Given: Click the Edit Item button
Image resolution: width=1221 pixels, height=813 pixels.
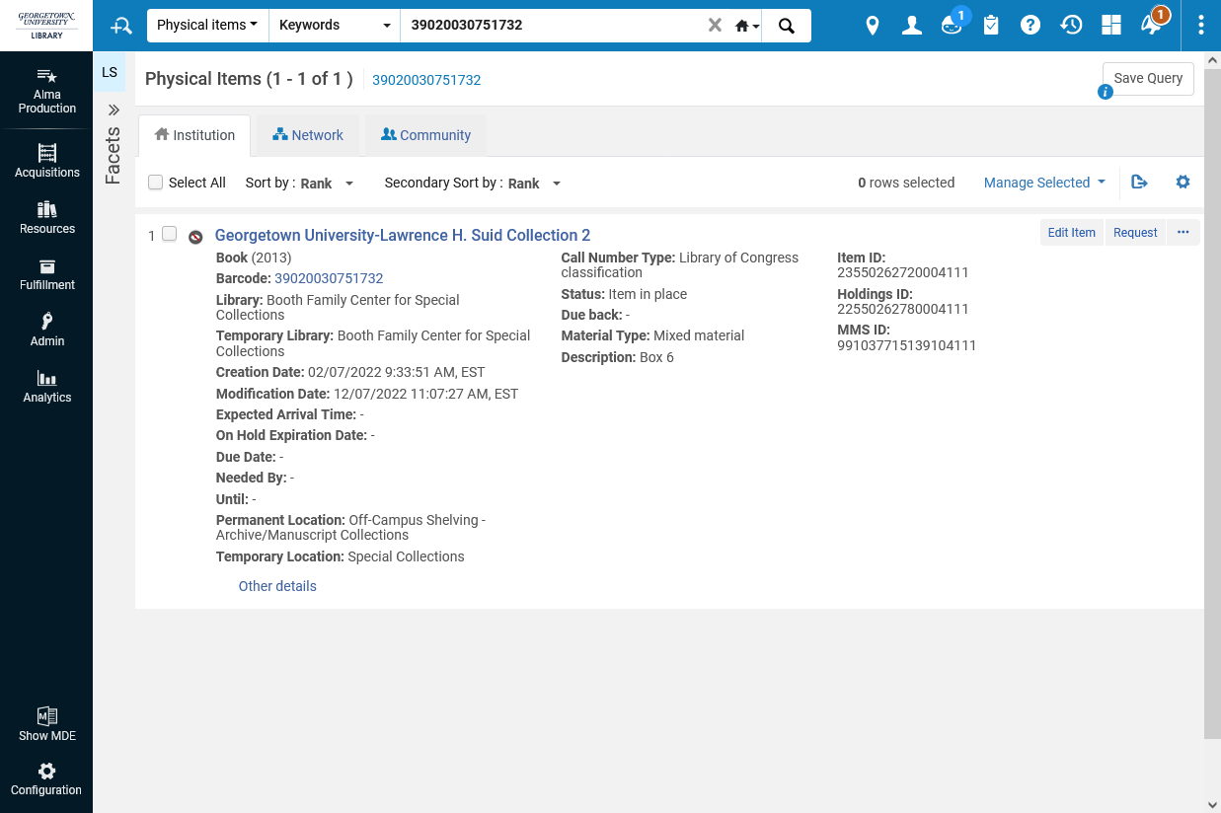Looking at the screenshot, I should tap(1071, 233).
